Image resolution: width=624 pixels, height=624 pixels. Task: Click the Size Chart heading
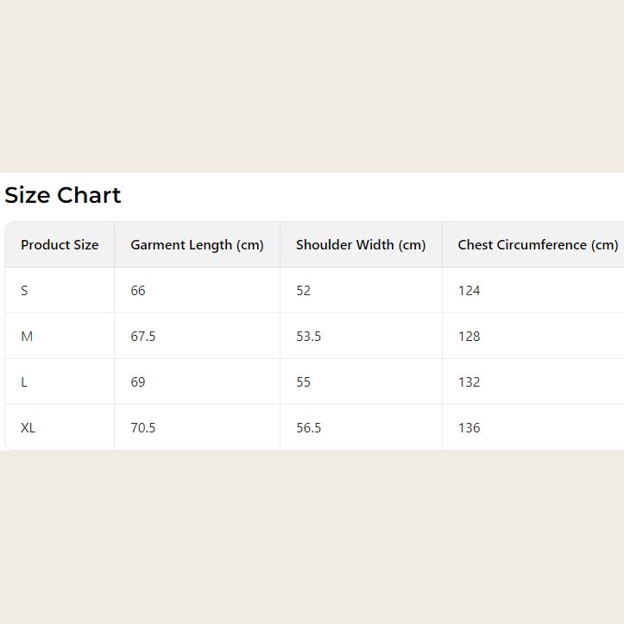[63, 195]
